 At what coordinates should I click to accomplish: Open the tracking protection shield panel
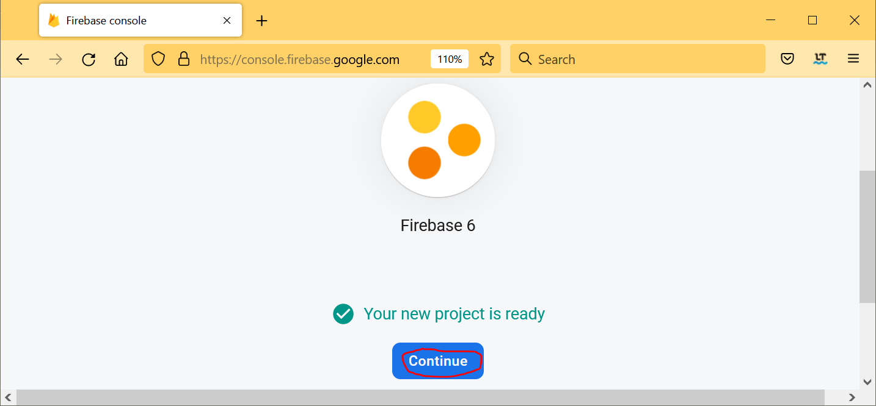(158, 59)
